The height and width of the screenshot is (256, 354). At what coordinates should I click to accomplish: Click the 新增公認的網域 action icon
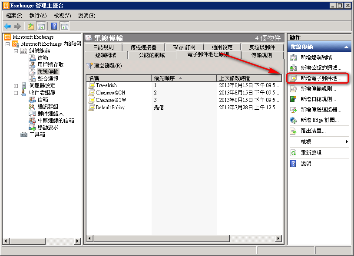tap(293, 68)
